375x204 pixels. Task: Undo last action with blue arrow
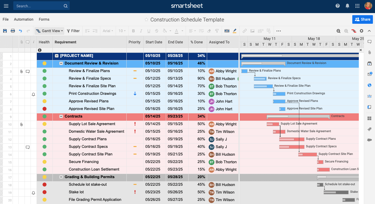pos(20,31)
